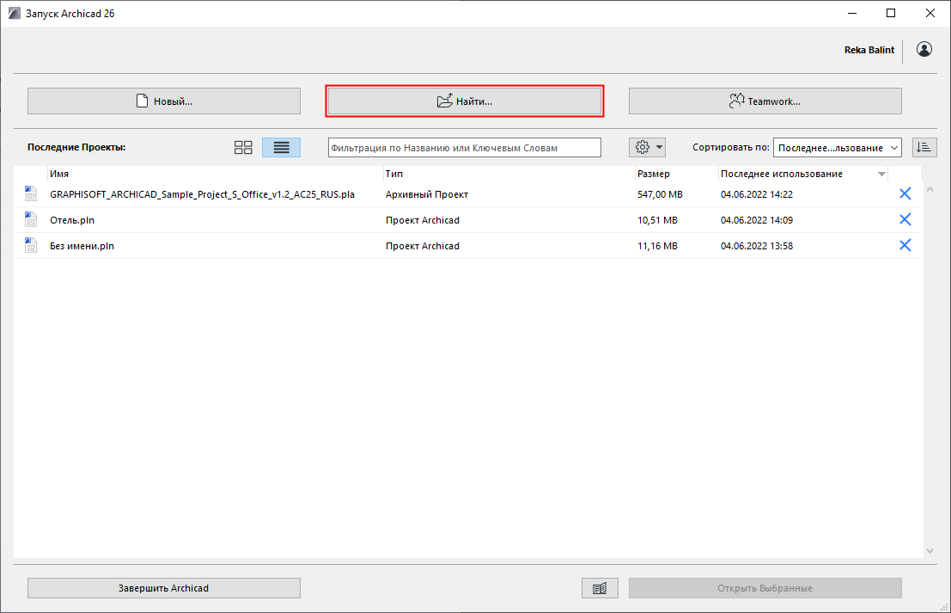The image size is (951, 613).
Task: Click file icon of GRAPHISOFT sample project
Action: pyautogui.click(x=30, y=193)
